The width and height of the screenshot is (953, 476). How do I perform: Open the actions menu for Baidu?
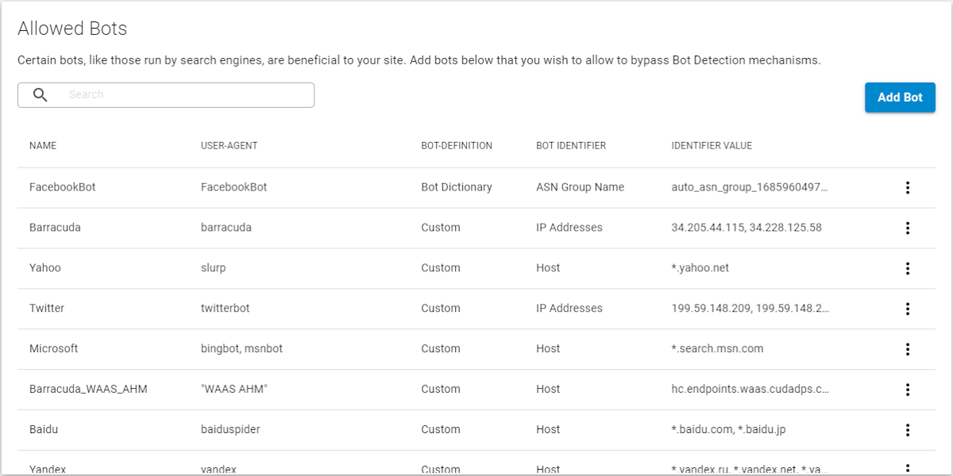[x=907, y=430]
